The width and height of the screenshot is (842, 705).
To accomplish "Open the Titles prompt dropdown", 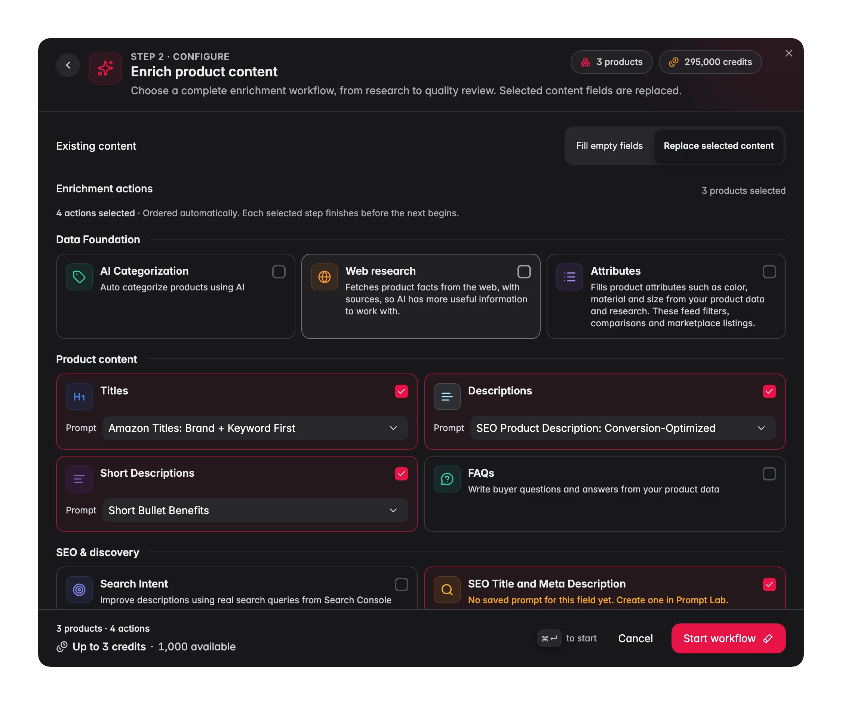I will coord(255,428).
